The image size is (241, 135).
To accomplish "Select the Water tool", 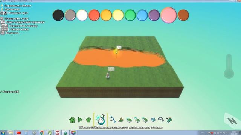I will pyautogui.click(x=153, y=120).
